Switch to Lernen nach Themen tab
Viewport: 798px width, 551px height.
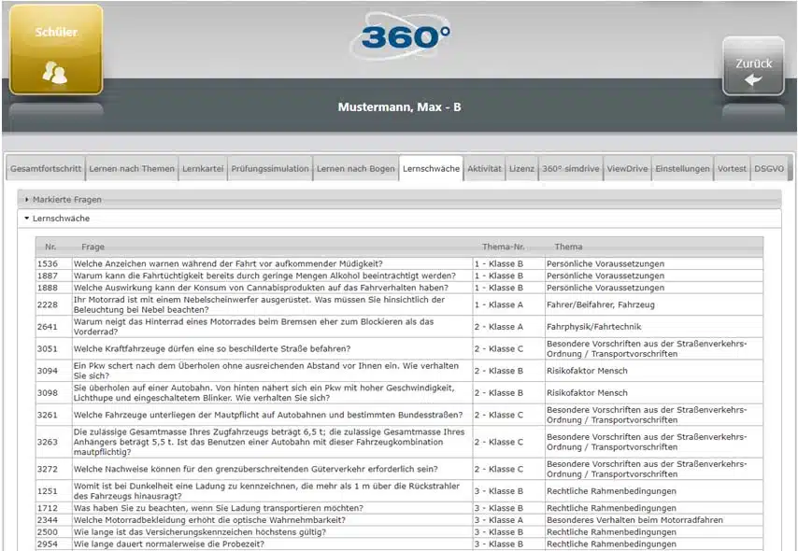[x=132, y=169]
